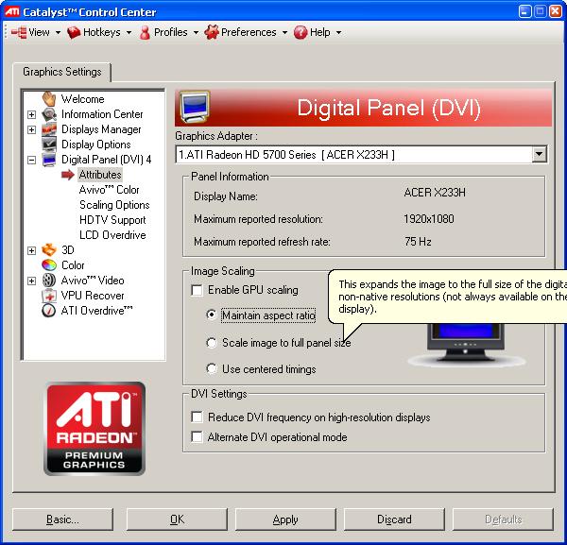Select Display Options tree item

coord(96,145)
